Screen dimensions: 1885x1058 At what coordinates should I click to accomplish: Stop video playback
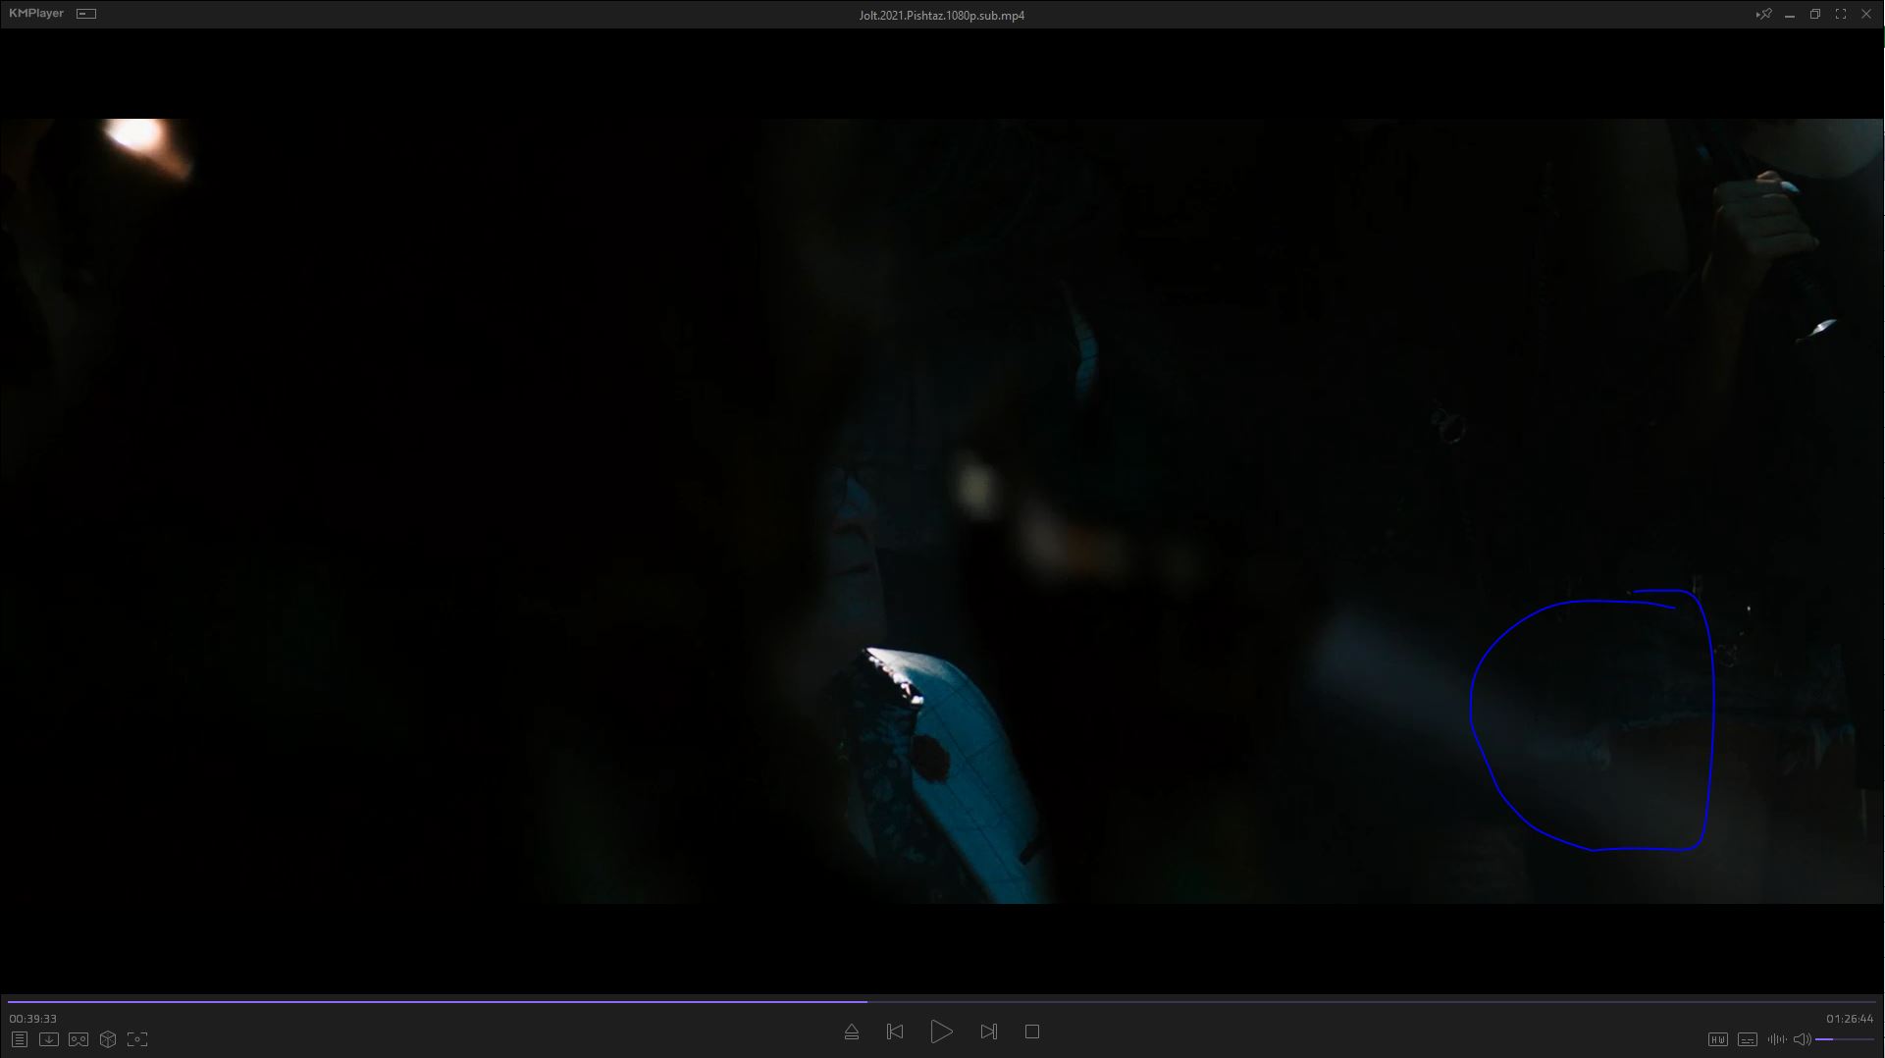(x=1031, y=1032)
